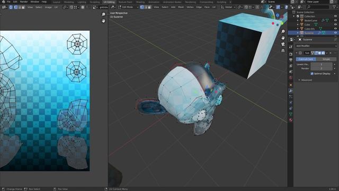The height and width of the screenshot is (191, 339).
Task: Select edge select mode in 3D viewport
Action: tap(146, 7)
